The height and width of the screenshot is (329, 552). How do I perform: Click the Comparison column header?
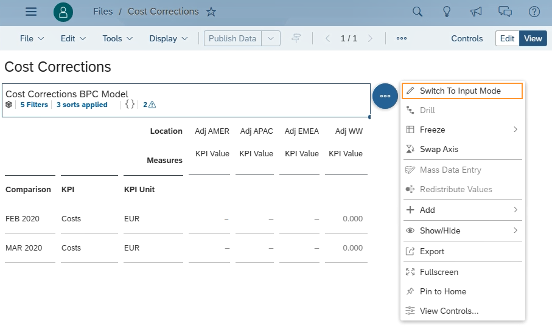pos(28,189)
